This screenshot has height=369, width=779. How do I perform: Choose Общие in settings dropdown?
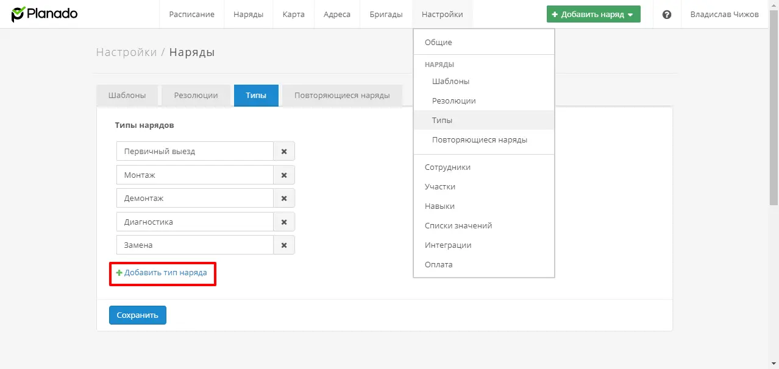(484, 42)
